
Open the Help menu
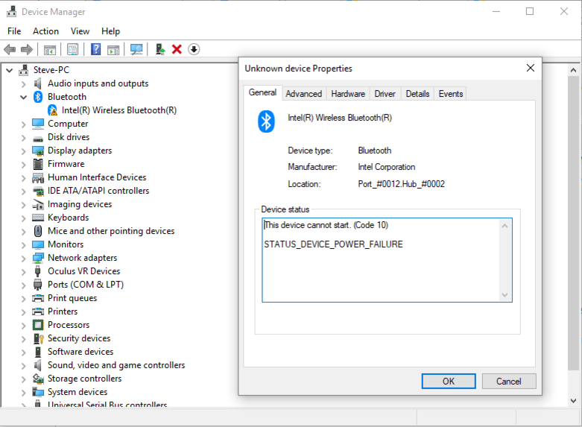click(110, 31)
